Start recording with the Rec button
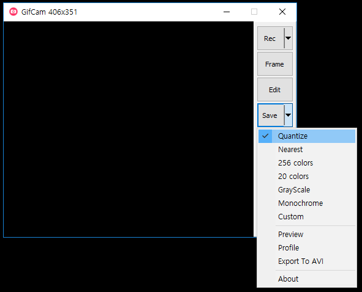Viewport: 362px width, 292px height. point(271,38)
